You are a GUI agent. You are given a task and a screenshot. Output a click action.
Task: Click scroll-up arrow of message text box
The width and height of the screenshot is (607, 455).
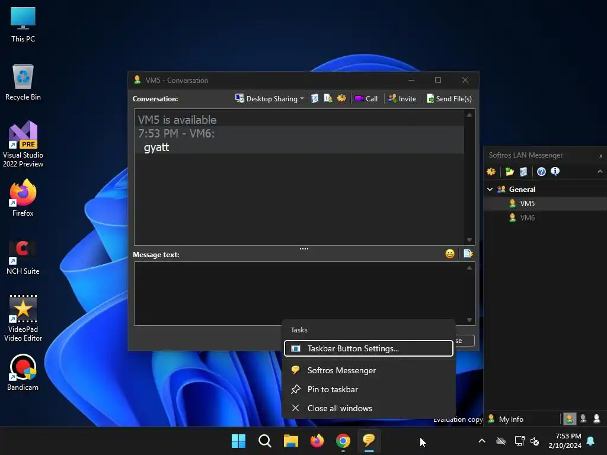coord(469,268)
